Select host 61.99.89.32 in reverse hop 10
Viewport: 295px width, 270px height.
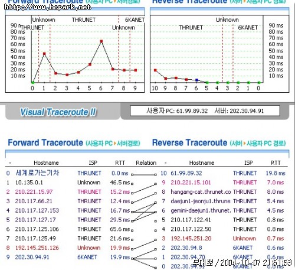click(x=186, y=173)
